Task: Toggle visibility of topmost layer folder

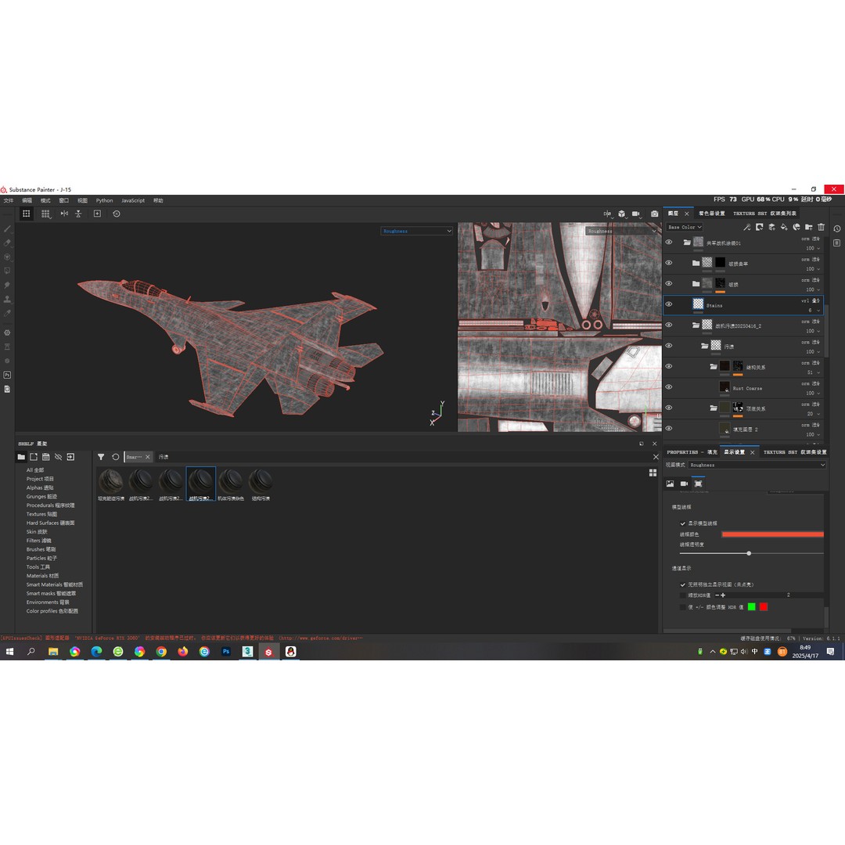Action: point(669,243)
